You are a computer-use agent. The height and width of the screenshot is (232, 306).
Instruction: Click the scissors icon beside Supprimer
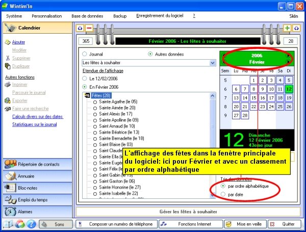pos(8,58)
